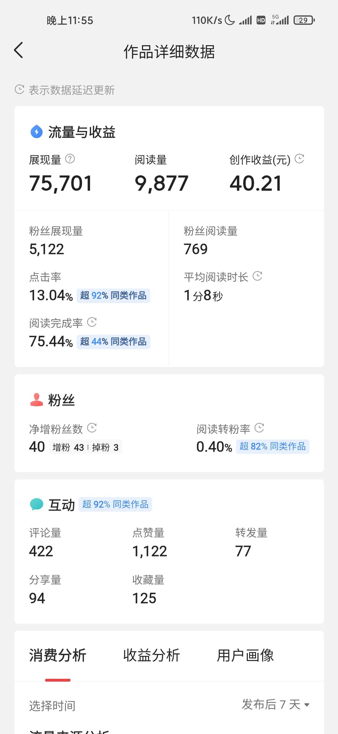Image resolution: width=338 pixels, height=734 pixels.
Task: Tap the clock icon next to 平均阅读时长
Action: click(x=257, y=276)
